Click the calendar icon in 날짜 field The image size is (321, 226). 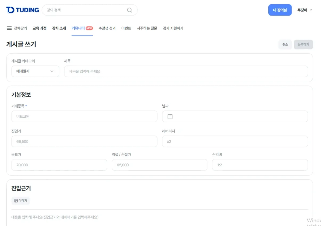click(x=170, y=116)
